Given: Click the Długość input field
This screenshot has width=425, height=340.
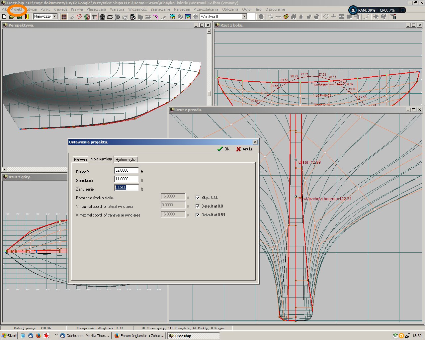Looking at the screenshot, I should 127,170.
